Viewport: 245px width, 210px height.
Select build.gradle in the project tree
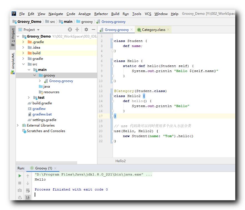click(42, 103)
